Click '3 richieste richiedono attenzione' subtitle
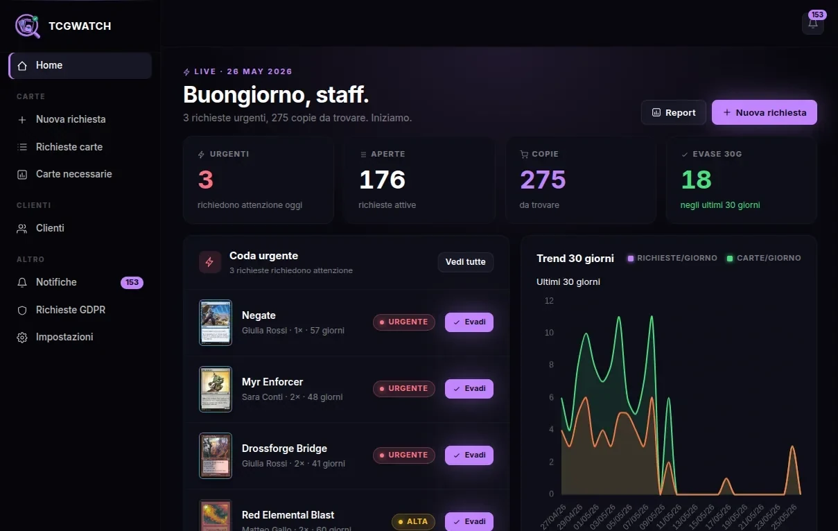Image resolution: width=838 pixels, height=531 pixels. tap(291, 270)
